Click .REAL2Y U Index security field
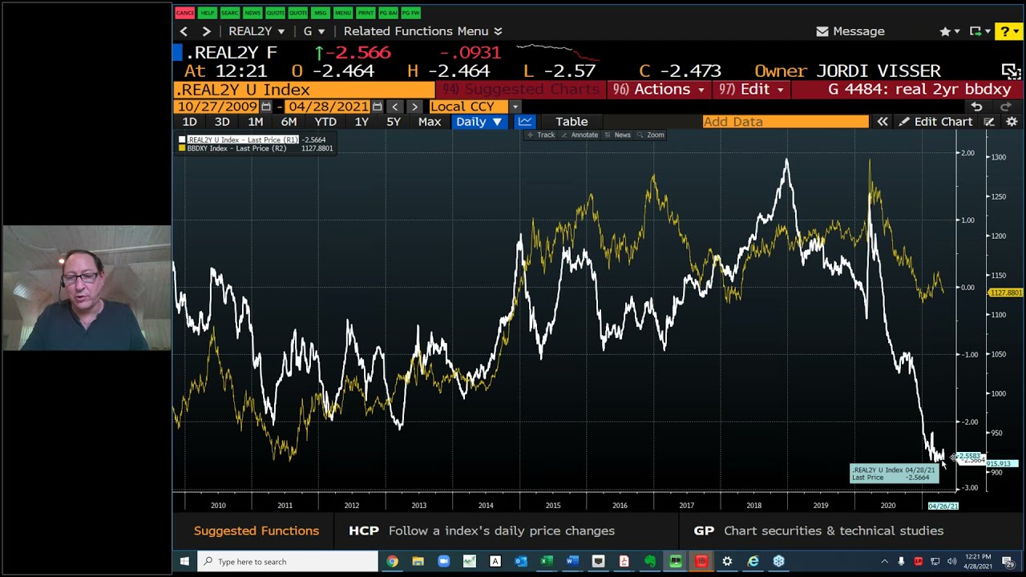The width and height of the screenshot is (1026, 577). [x=304, y=90]
